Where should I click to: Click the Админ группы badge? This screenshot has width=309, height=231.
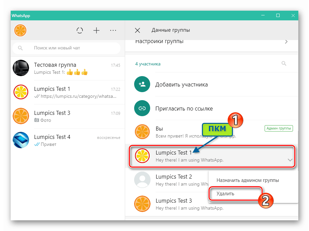(x=279, y=128)
